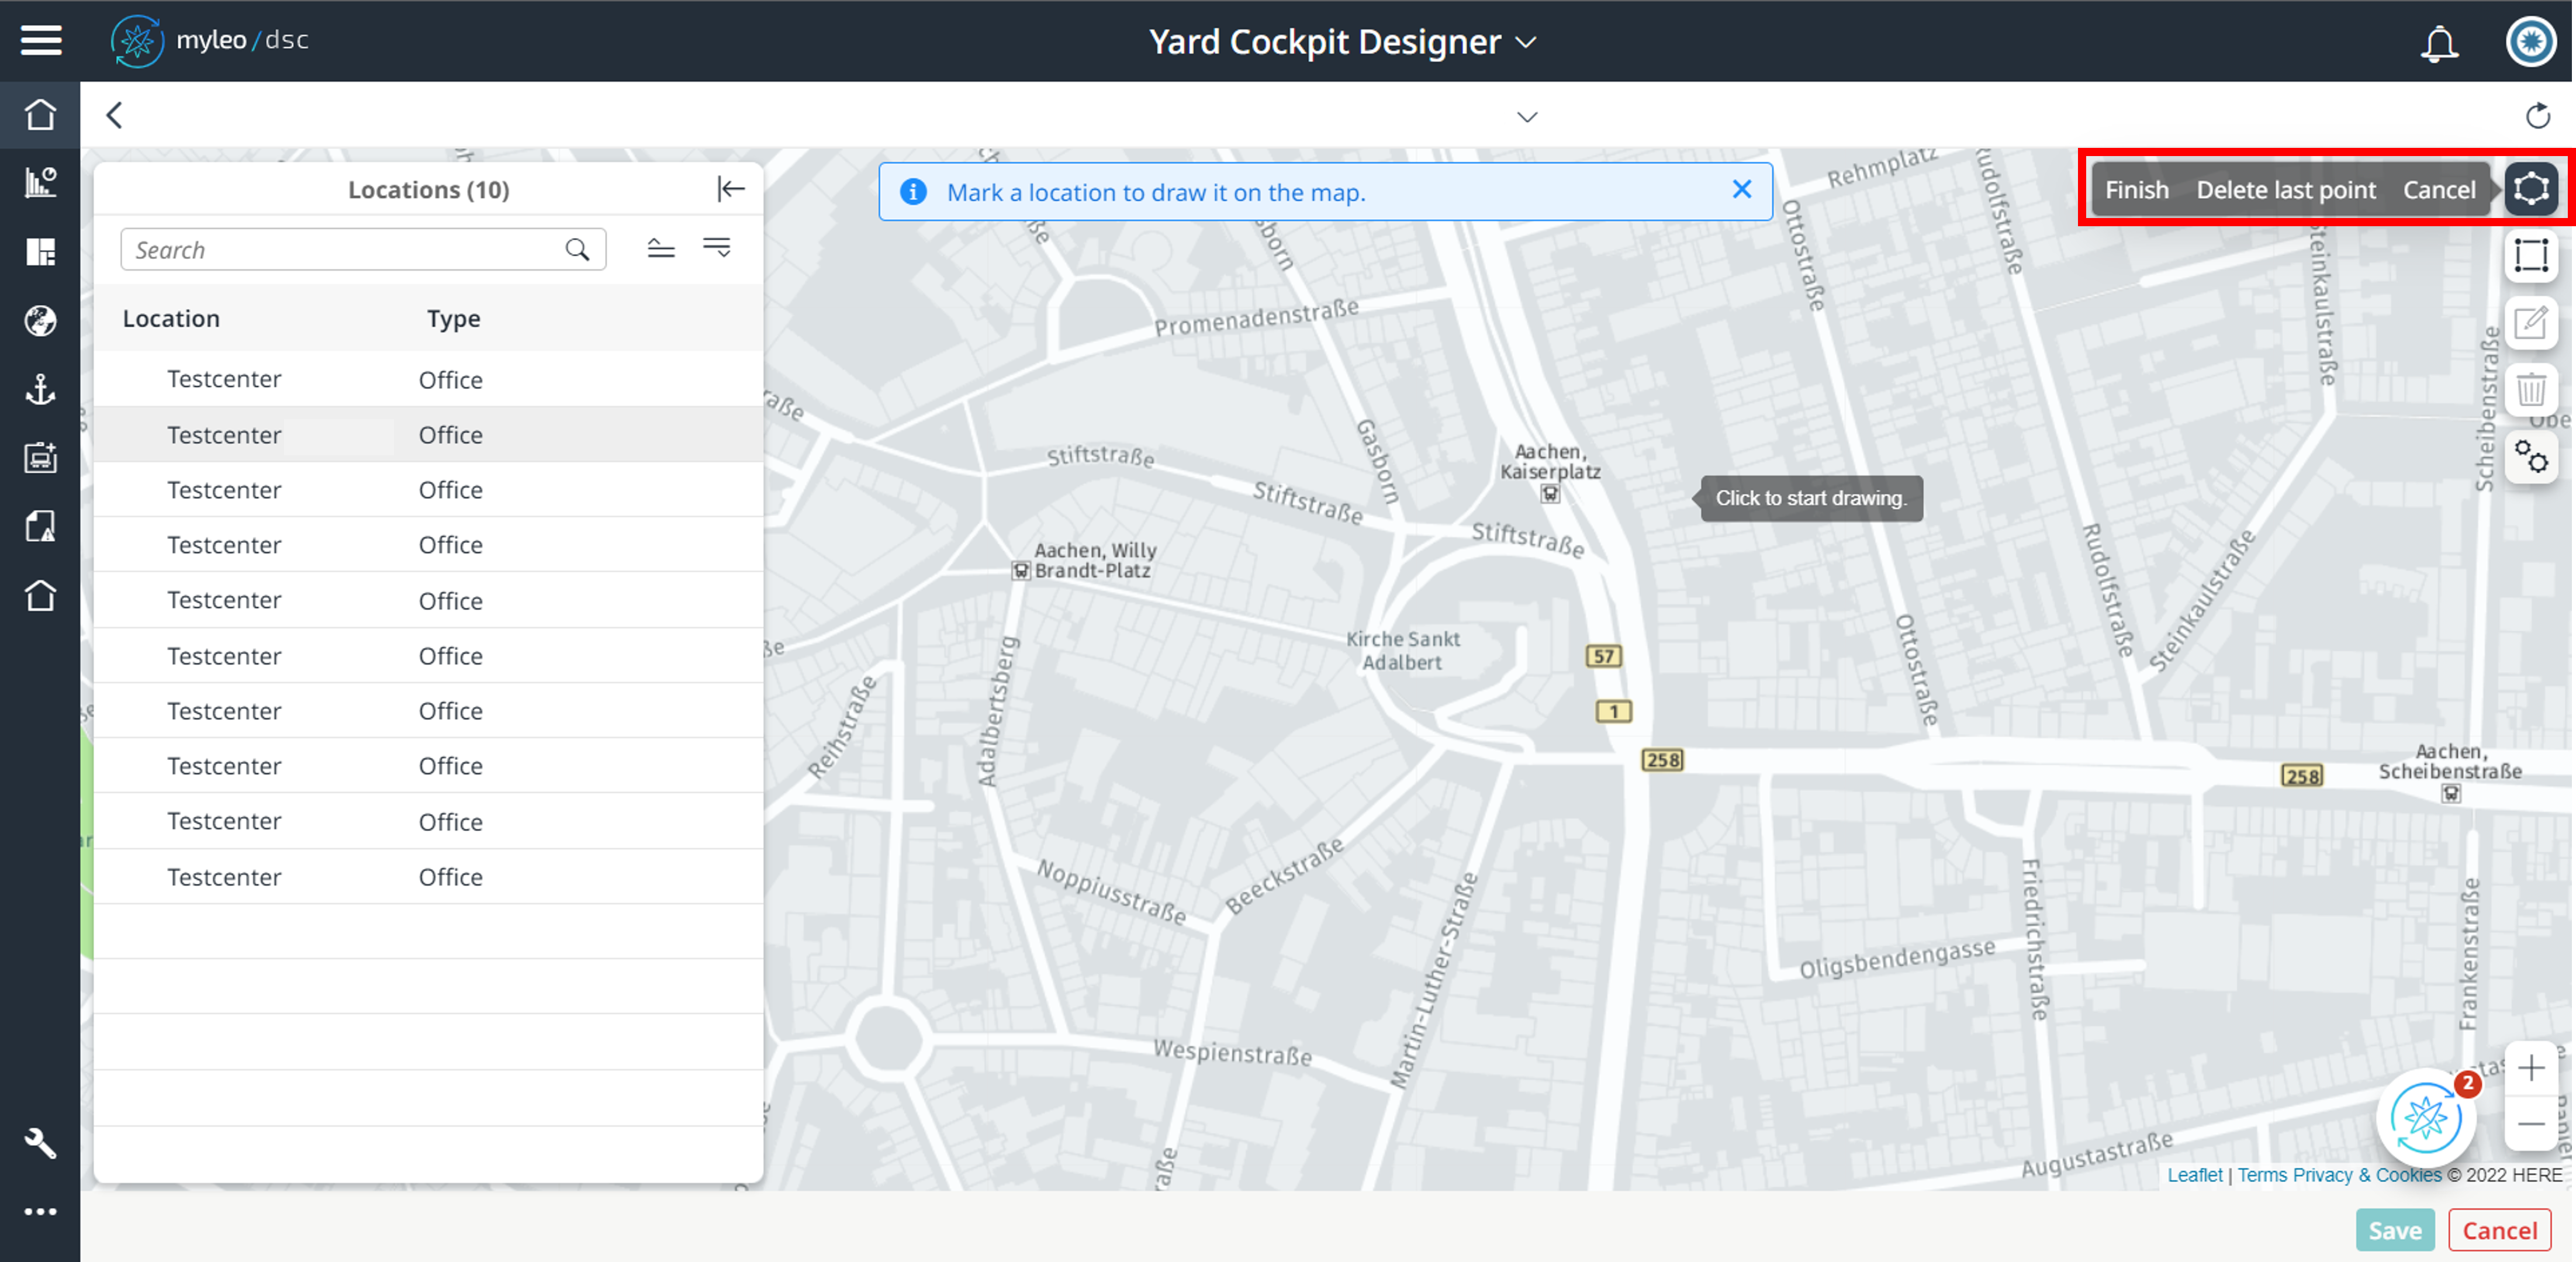The height and width of the screenshot is (1262, 2576).
Task: Collapse the Locations panel
Action: tap(731, 189)
